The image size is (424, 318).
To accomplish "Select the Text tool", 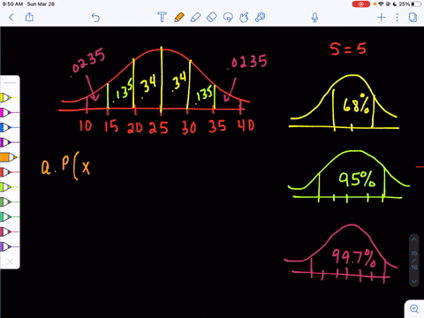I will point(162,18).
